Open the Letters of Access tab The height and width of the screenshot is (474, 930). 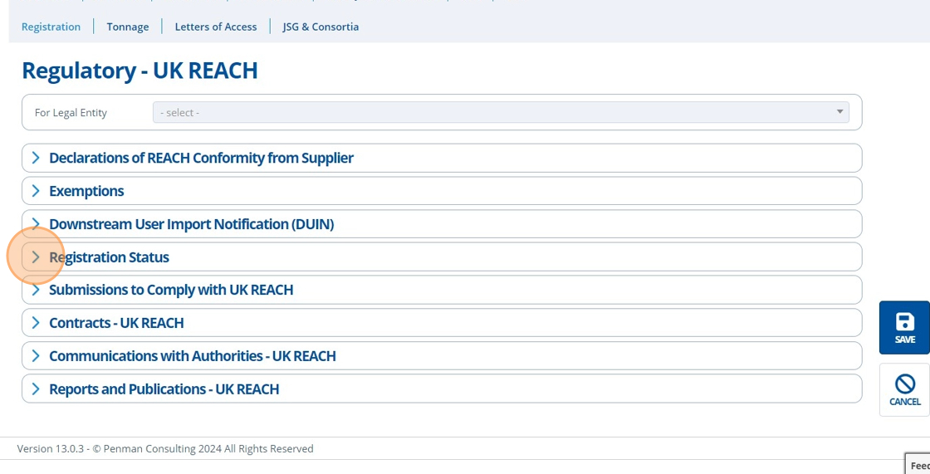point(216,27)
